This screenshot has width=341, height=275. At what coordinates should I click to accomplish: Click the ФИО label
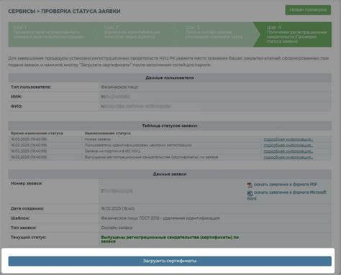pos(17,106)
